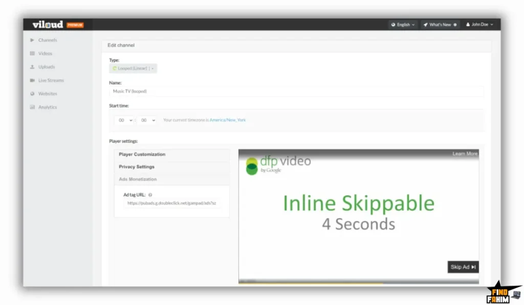This screenshot has height=305, width=524.
Task: Click the What's New announcement icon
Action: coord(426,24)
